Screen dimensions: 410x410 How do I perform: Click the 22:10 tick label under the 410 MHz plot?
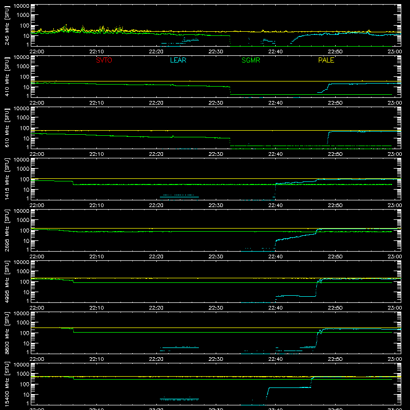pyautogui.click(x=96, y=103)
